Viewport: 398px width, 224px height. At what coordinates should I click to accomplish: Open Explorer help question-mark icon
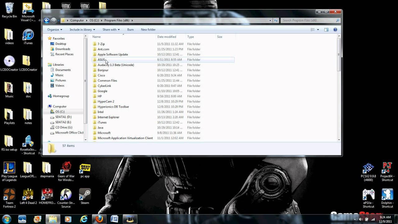(335, 30)
